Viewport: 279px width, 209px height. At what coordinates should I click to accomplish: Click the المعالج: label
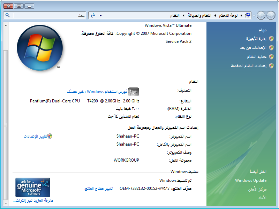pyautogui.click(x=186, y=101)
